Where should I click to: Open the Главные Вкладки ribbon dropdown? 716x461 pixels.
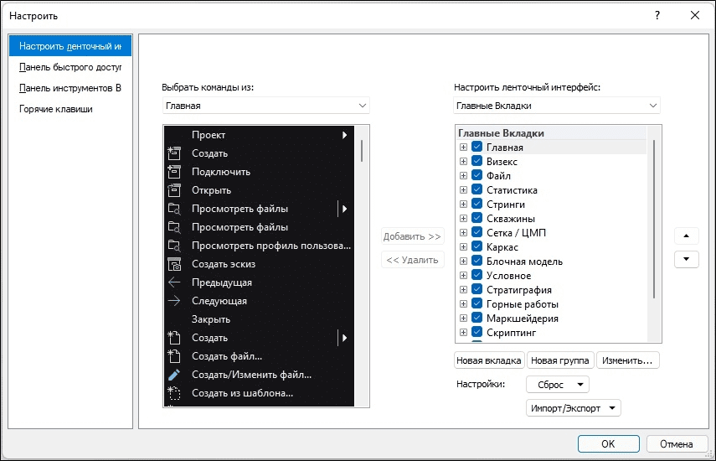(x=557, y=106)
